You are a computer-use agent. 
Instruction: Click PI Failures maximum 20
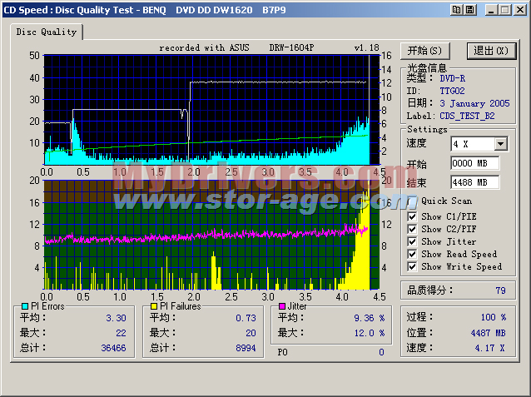251,333
